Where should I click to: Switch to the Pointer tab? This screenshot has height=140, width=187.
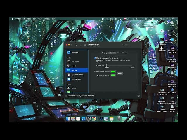[112, 53]
